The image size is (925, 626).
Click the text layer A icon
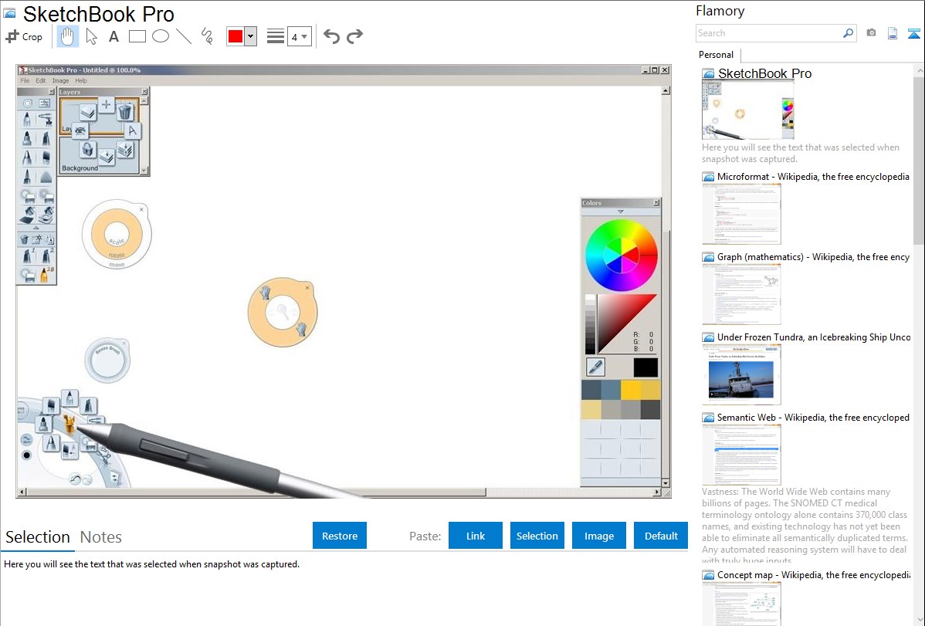[x=132, y=131]
